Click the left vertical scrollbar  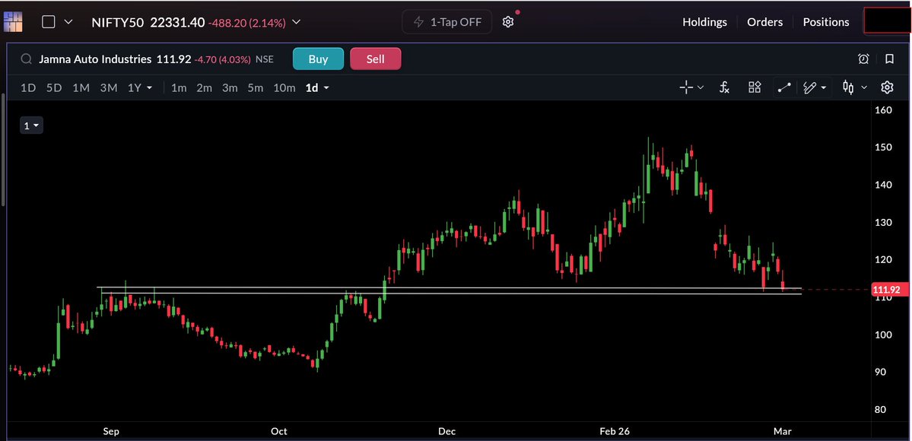3,148
